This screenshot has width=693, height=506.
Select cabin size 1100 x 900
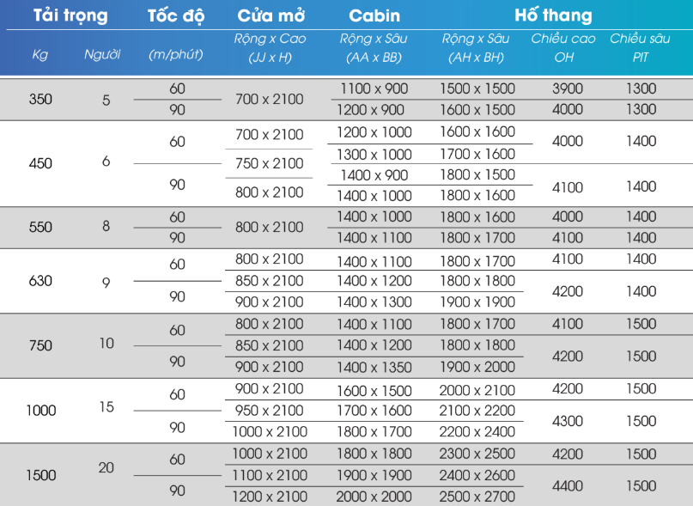pyautogui.click(x=374, y=88)
